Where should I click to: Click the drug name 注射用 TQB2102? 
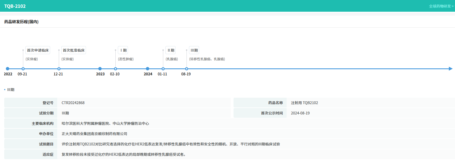(x=304, y=103)
